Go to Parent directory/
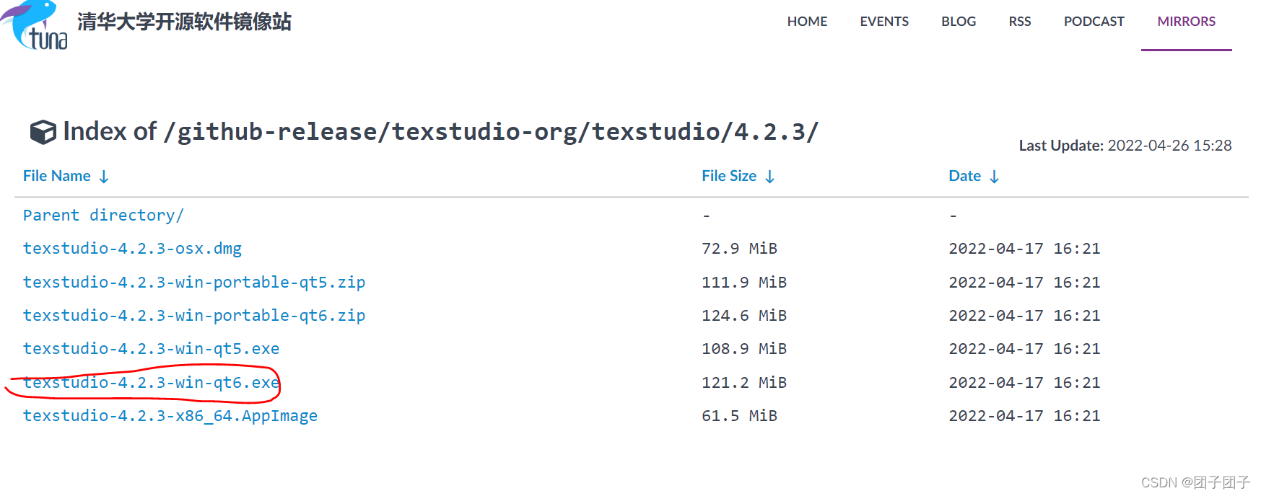 (103, 216)
